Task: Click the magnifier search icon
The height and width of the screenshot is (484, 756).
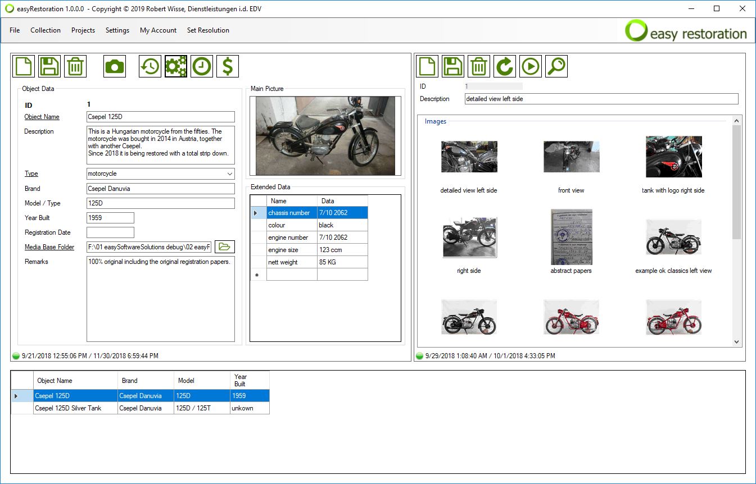Action: 556,66
